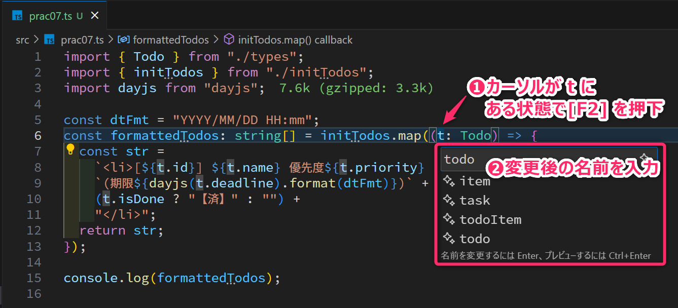Click the lightbulb code action icon

[70, 149]
